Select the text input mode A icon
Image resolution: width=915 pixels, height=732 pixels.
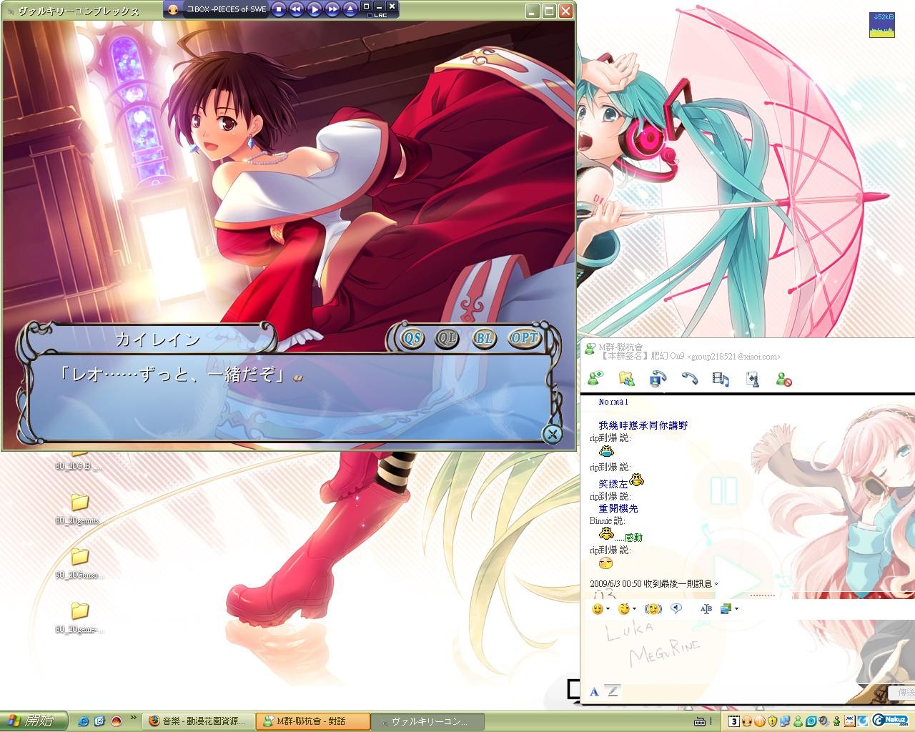(595, 691)
